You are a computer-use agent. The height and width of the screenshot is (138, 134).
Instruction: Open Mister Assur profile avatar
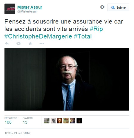click(x=10, y=9)
